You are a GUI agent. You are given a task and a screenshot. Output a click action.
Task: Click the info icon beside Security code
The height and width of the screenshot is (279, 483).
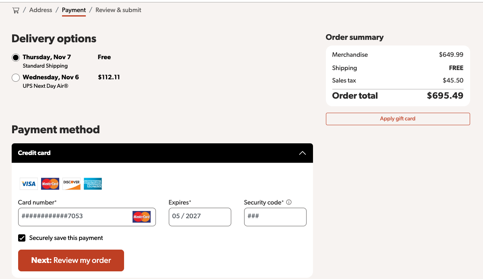coord(288,202)
